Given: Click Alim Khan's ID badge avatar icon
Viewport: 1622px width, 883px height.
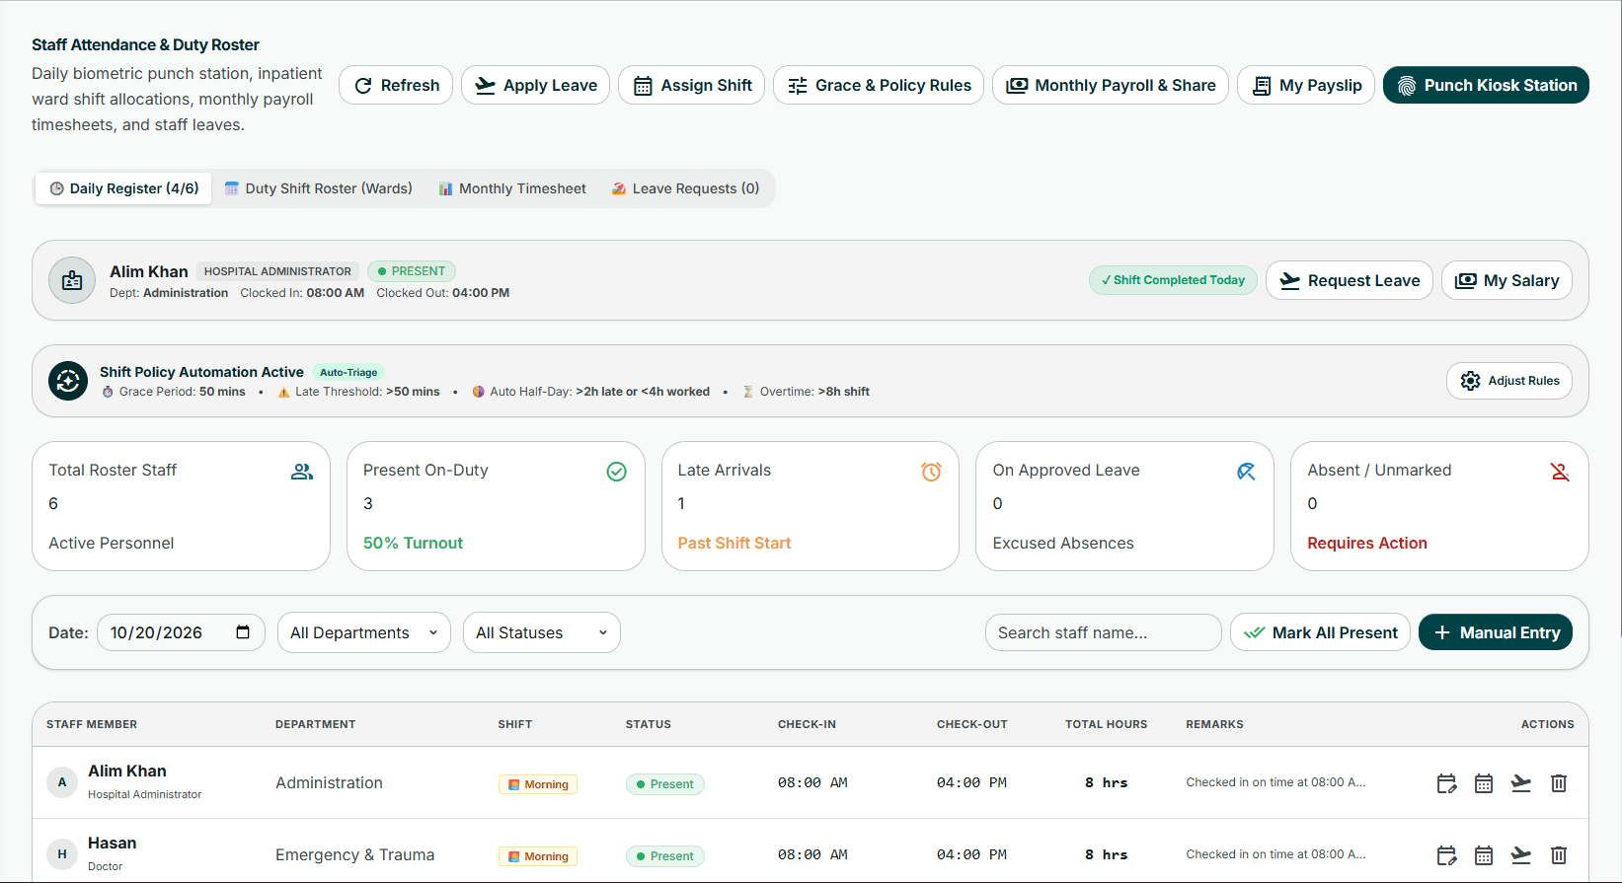Looking at the screenshot, I should click(x=72, y=280).
